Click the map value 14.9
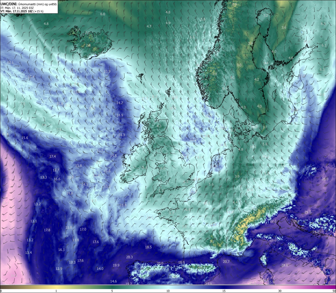Screen dimensions: 336x293 pyautogui.click(x=120, y=115)
